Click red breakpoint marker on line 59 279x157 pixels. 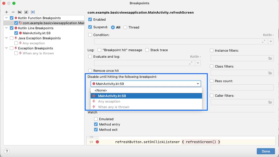tap(97, 142)
